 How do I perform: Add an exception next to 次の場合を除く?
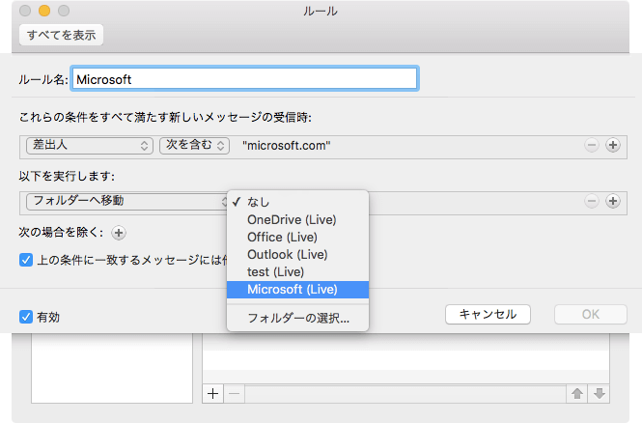119,233
